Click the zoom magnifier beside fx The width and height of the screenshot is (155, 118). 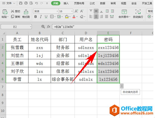click(43, 27)
